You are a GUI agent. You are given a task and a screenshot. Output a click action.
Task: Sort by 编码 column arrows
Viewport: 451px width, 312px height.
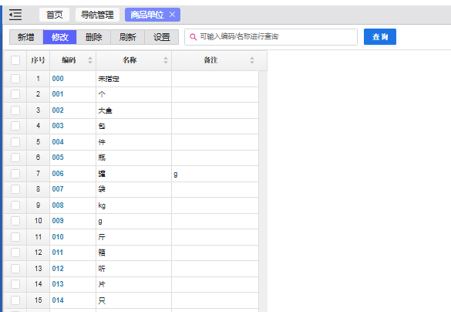point(90,60)
